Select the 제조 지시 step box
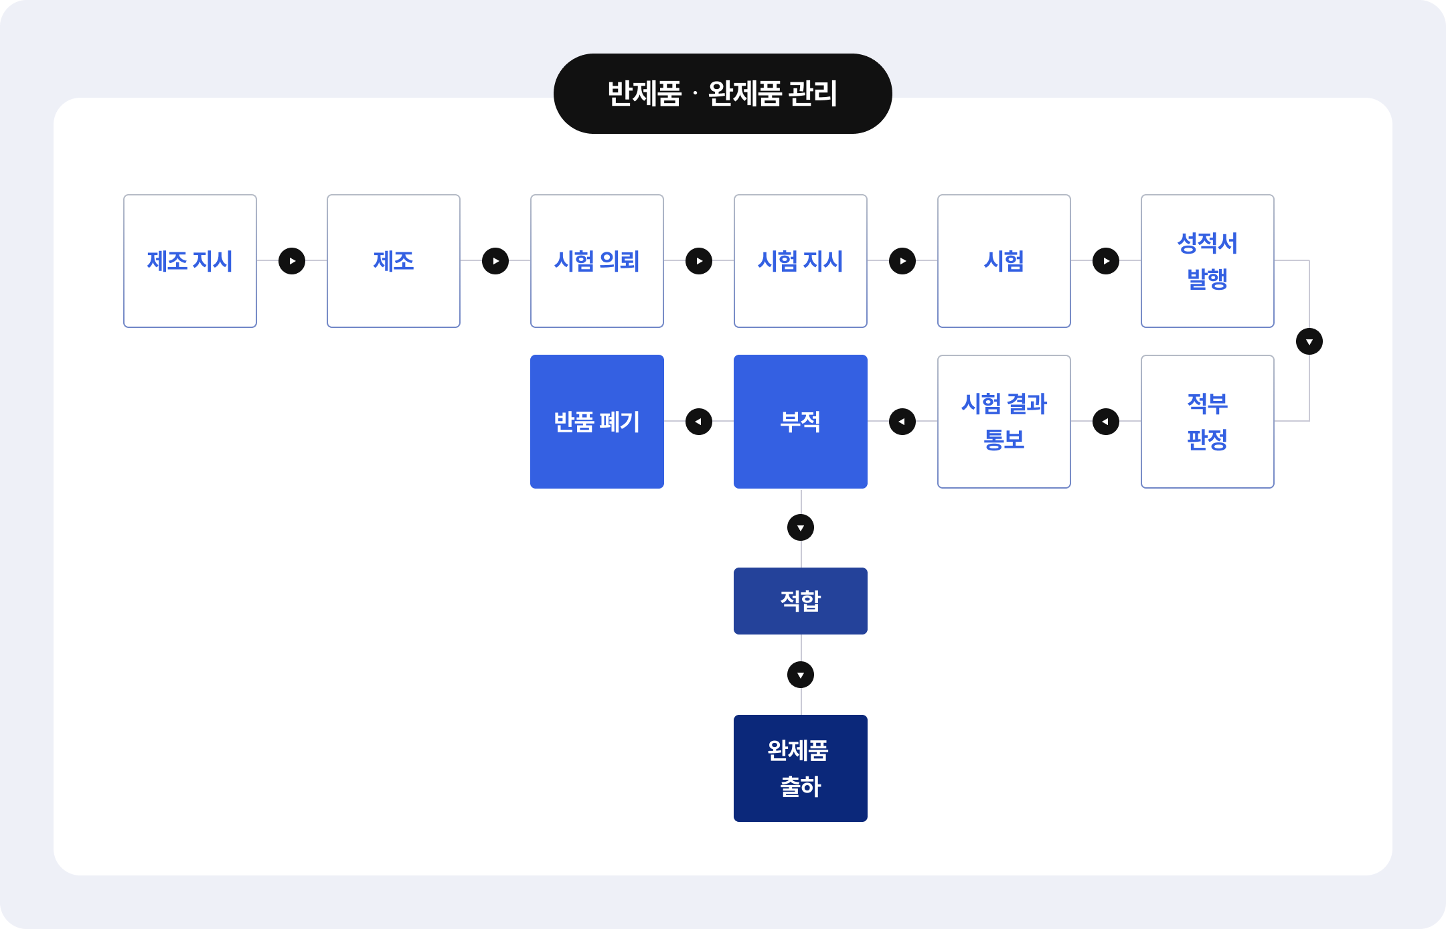 coord(190,261)
